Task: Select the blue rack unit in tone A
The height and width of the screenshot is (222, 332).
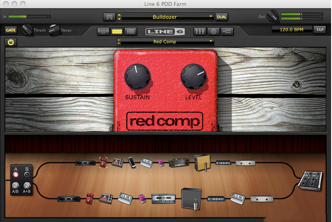Action: (x=223, y=163)
